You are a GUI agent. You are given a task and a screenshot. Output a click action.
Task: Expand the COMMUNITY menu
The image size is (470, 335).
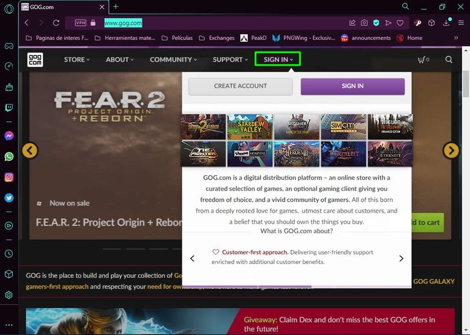[x=173, y=59]
